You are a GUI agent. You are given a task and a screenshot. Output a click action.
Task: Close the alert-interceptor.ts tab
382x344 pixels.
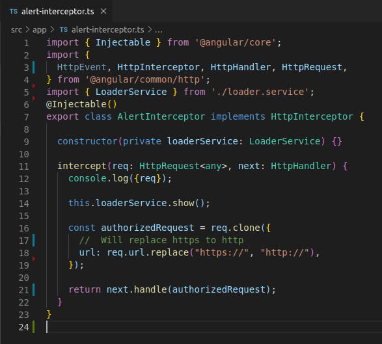pyautogui.click(x=103, y=11)
